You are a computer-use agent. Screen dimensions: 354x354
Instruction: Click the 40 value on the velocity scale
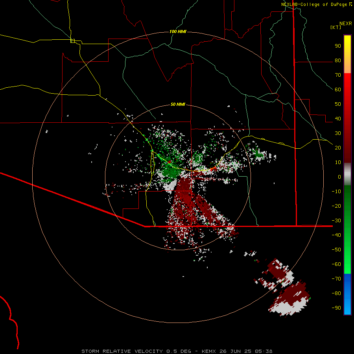[x=338, y=119]
